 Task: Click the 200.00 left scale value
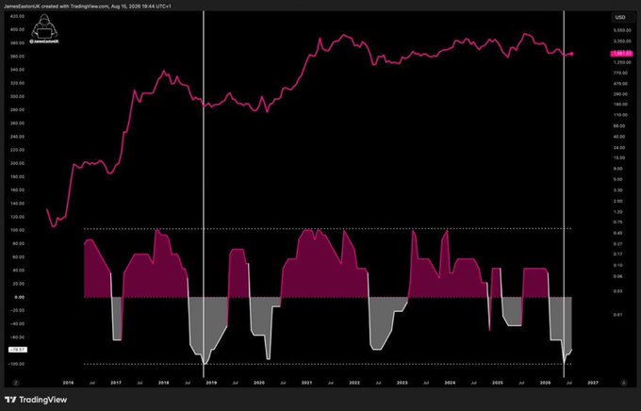18,163
